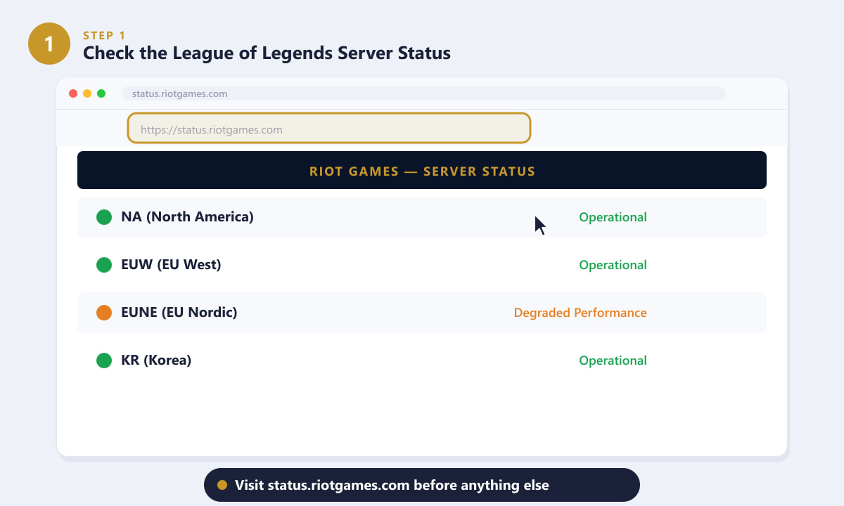Screen dimensions: 844x506
Task: Click the green maximize window dot
Action: click(x=101, y=93)
